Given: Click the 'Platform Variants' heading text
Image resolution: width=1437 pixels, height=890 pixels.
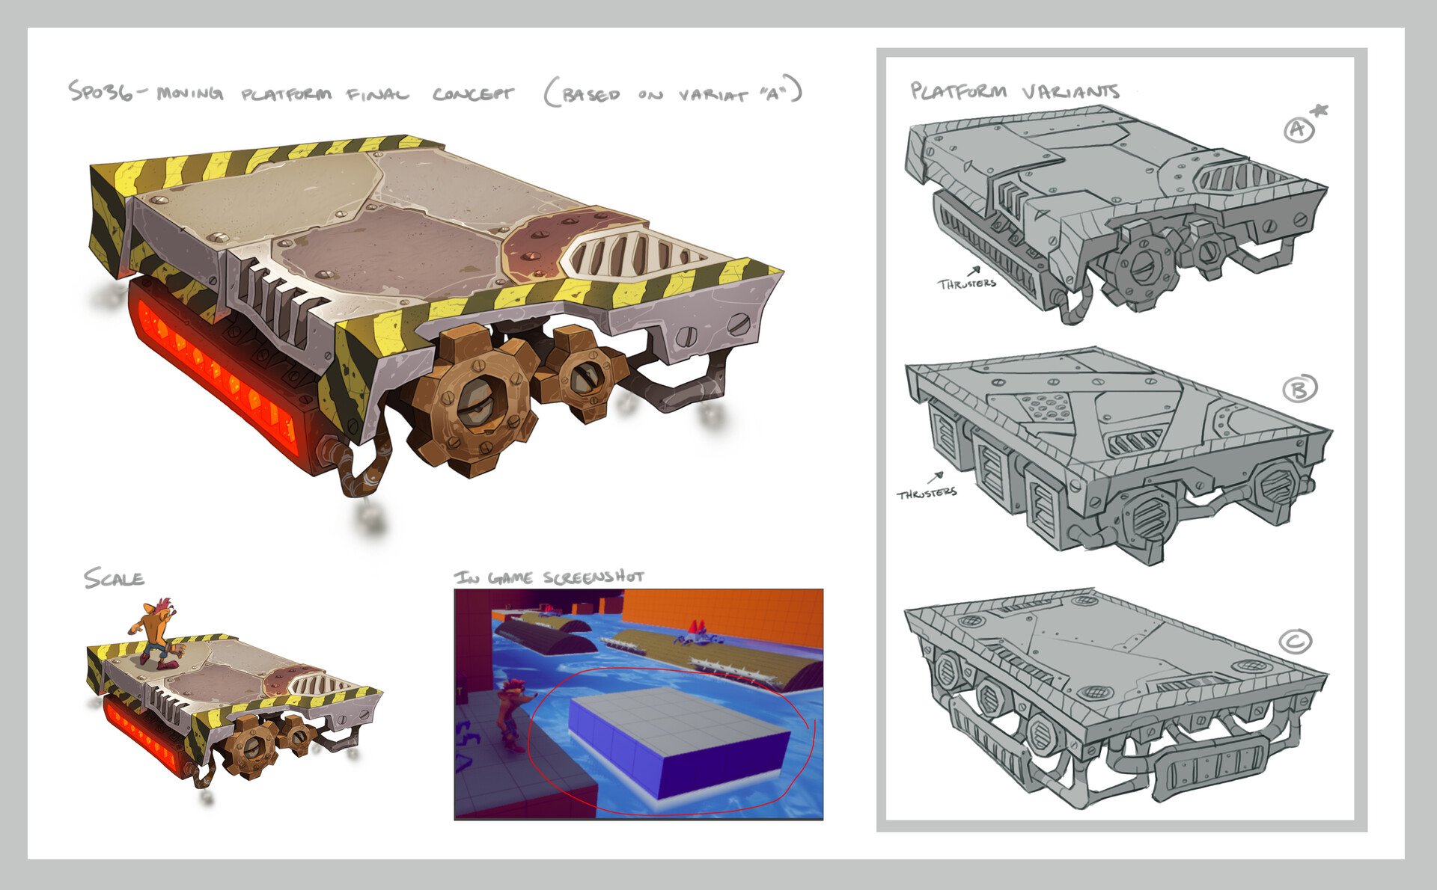Looking at the screenshot, I should click(x=1014, y=91).
